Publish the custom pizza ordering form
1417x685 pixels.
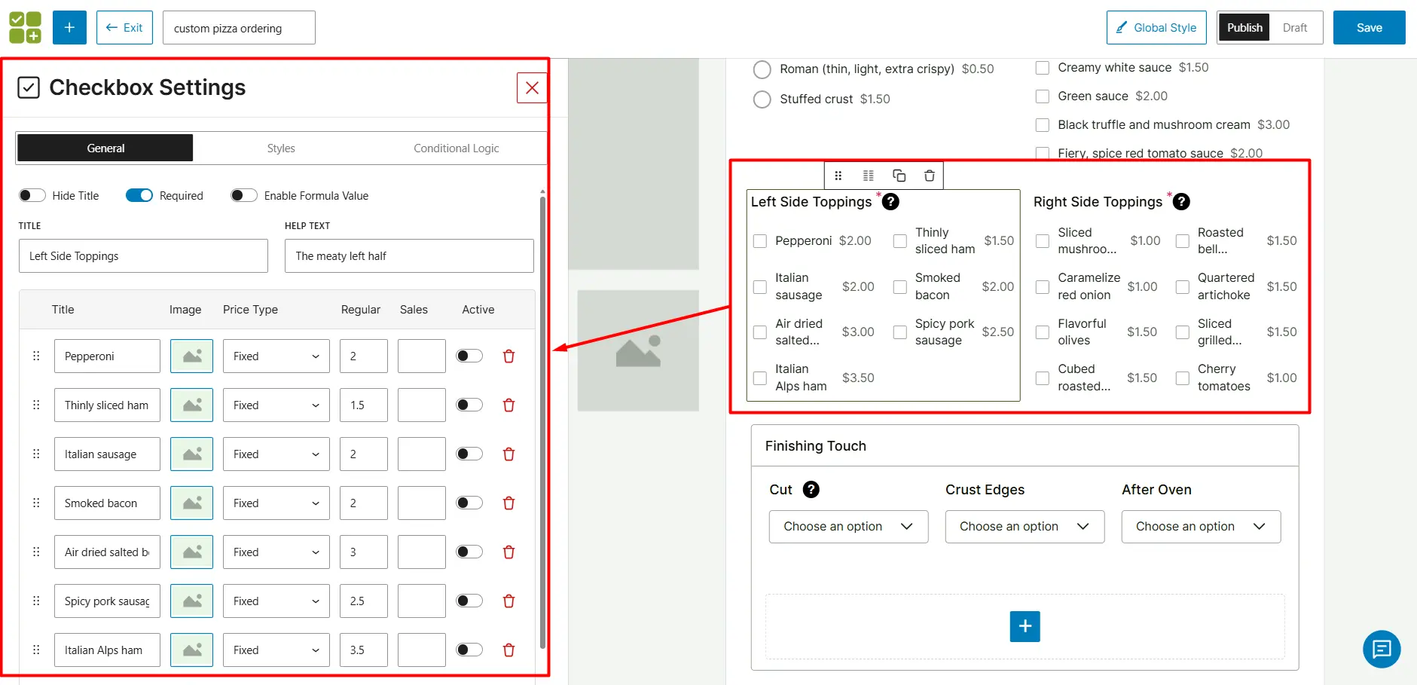1244,27
